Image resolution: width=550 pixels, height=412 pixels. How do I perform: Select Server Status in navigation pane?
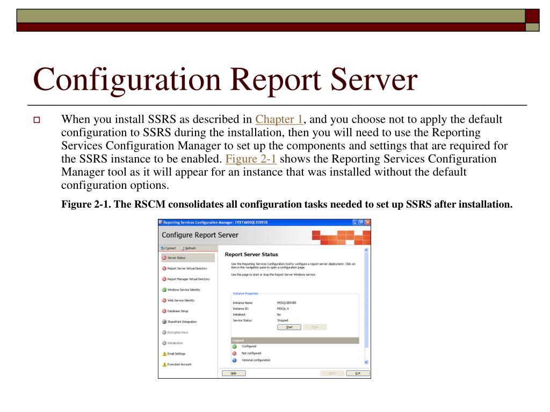click(x=188, y=258)
